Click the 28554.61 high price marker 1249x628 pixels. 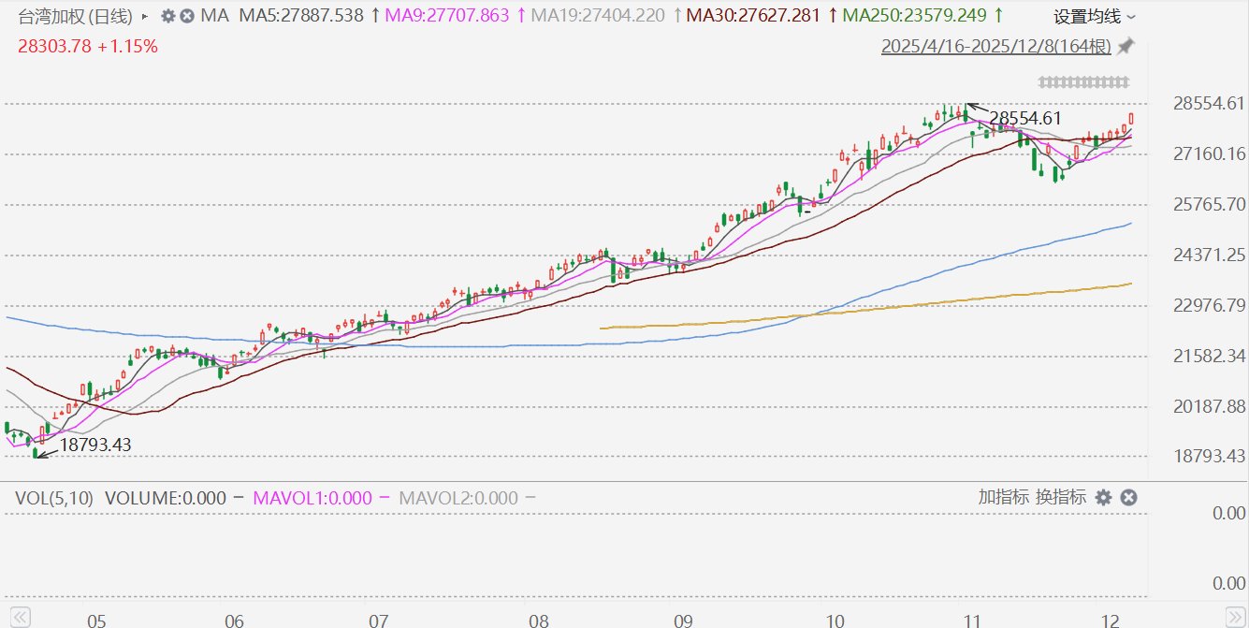(1025, 118)
